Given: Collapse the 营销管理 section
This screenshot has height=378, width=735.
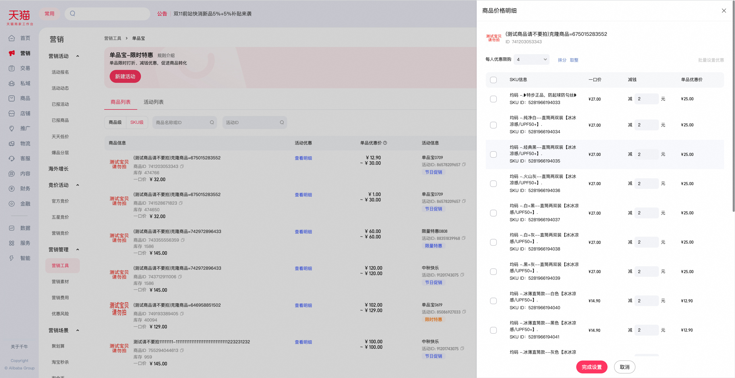Looking at the screenshot, I should [78, 250].
